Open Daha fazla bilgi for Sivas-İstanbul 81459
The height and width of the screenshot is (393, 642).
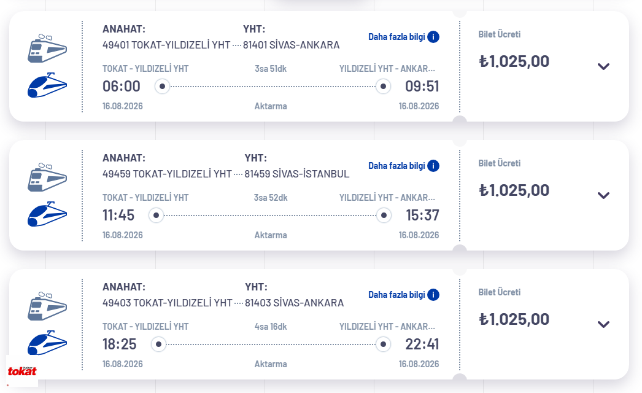point(396,166)
